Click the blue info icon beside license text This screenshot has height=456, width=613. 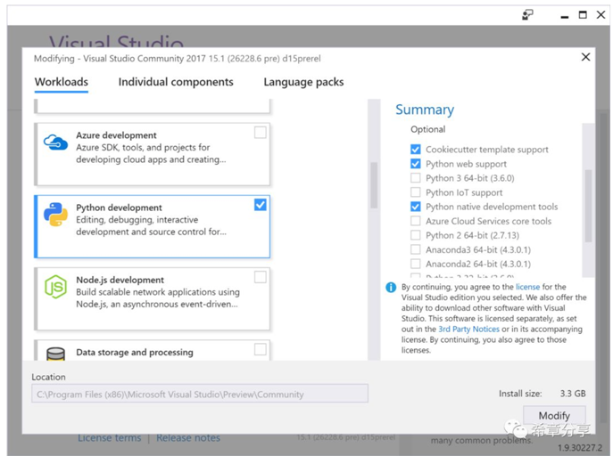coord(391,288)
